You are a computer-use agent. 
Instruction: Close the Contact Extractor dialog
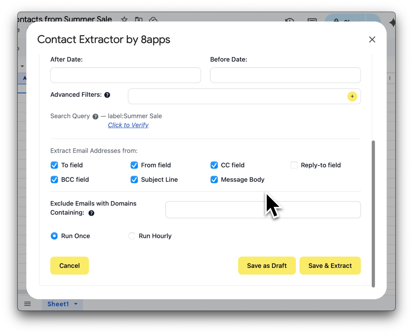pos(372,40)
